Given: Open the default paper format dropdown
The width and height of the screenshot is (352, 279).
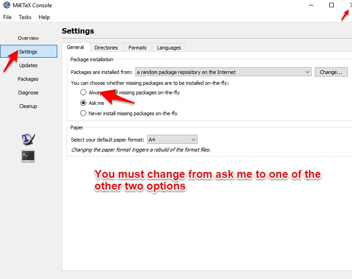Looking at the screenshot, I should [172, 140].
